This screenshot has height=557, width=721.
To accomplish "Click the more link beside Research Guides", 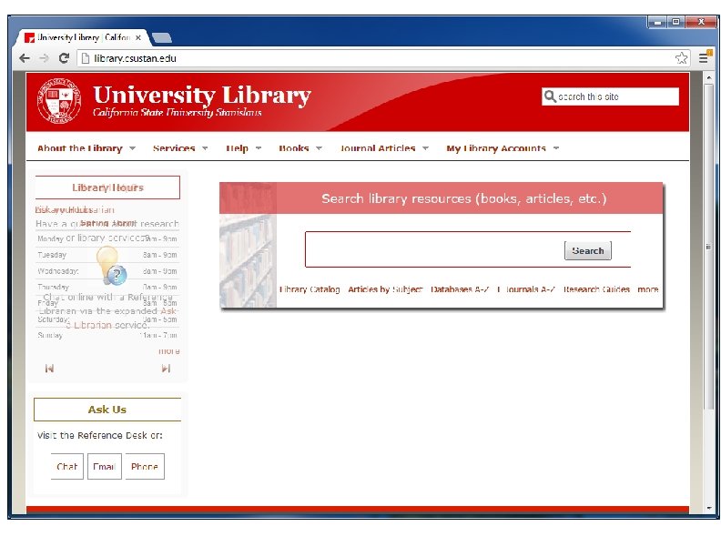I will pos(648,289).
